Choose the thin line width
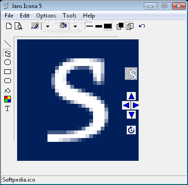Image resolution: width=188 pixels, height=185 pixels. (x=90, y=26)
